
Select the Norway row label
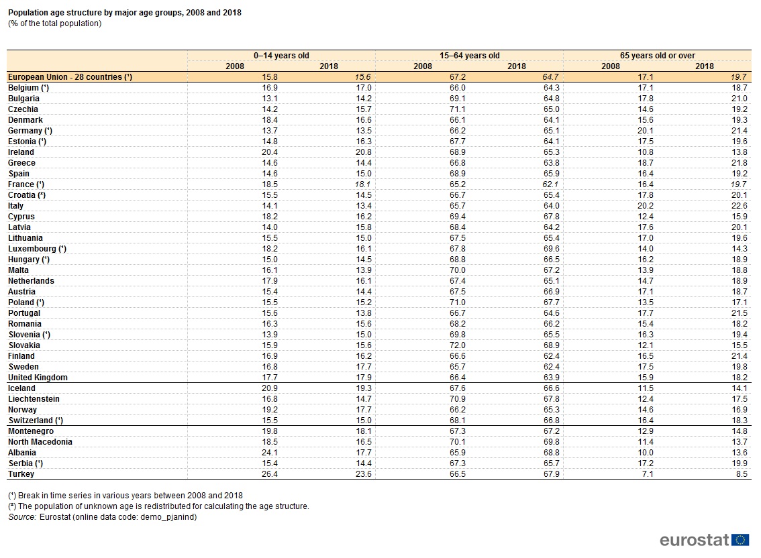(22, 410)
